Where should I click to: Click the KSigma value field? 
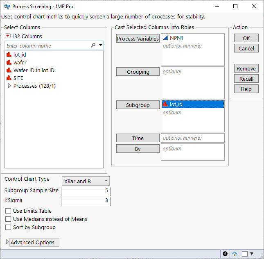(x=86, y=201)
